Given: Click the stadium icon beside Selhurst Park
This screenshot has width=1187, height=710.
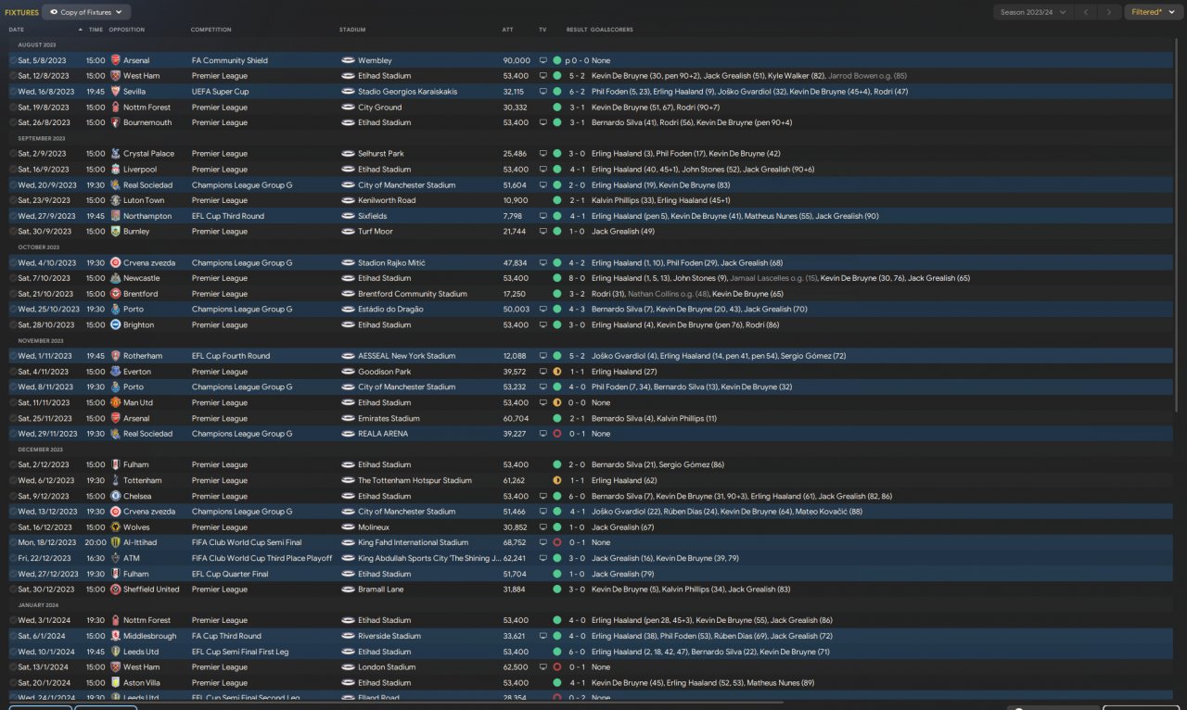Looking at the screenshot, I should point(348,154).
